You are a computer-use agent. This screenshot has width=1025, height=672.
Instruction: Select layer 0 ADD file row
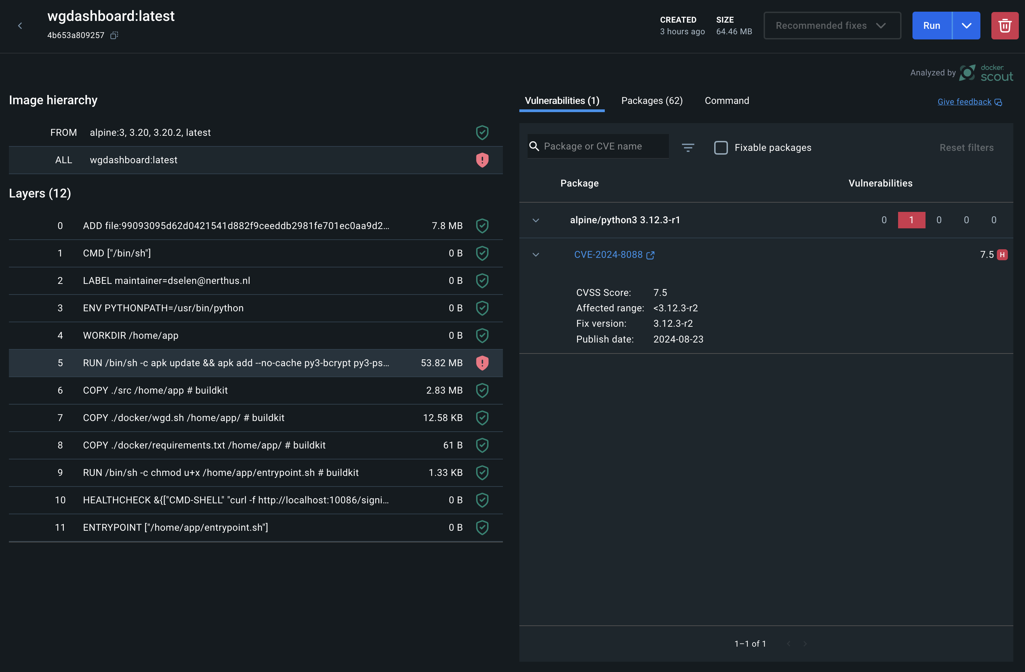(256, 226)
